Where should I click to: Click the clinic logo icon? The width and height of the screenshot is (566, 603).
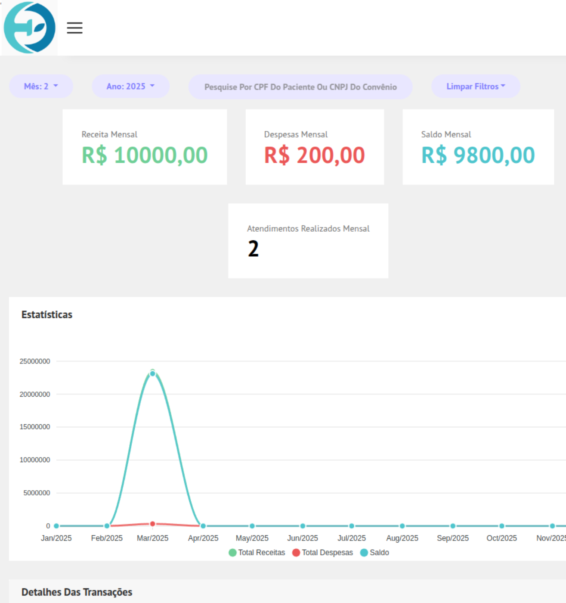pos(29,28)
